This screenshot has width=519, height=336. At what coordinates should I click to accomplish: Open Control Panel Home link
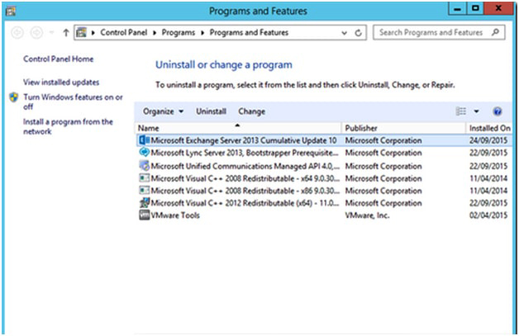58,59
